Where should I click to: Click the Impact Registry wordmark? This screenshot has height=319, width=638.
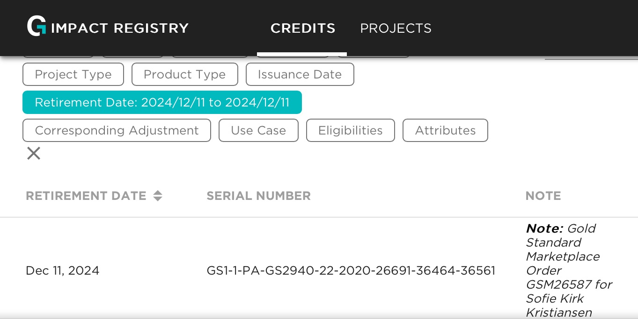pyautogui.click(x=119, y=28)
